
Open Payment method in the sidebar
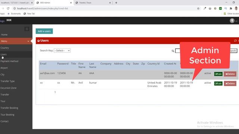pyautogui.click(x=9, y=61)
